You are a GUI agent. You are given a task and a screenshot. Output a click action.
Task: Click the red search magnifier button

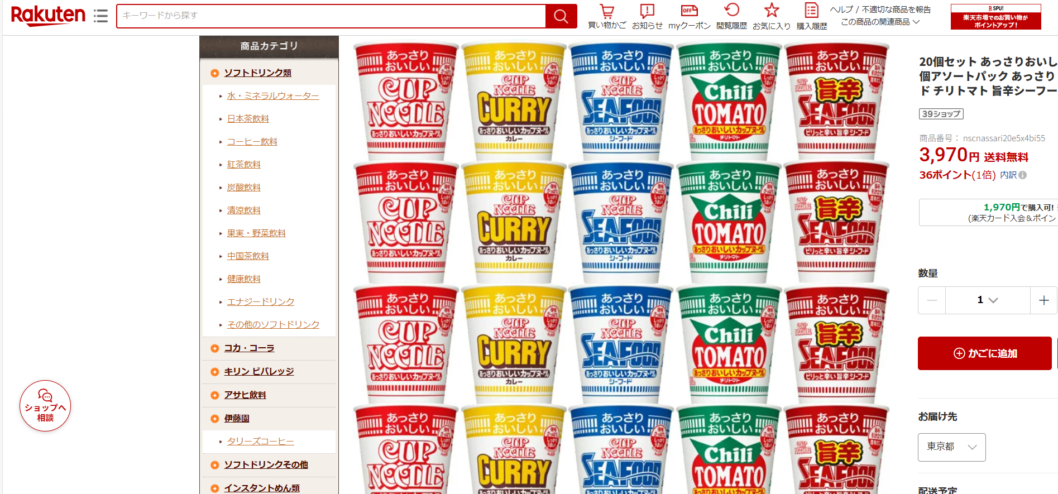click(x=561, y=16)
